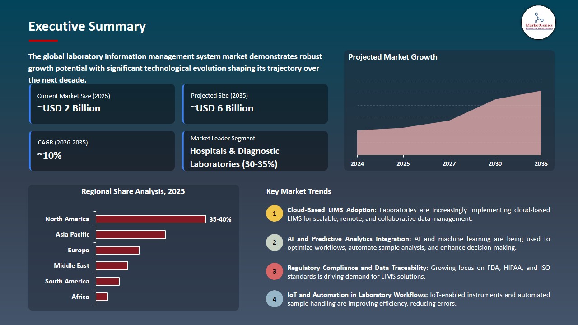Open the Executive Summary heading
578x325 pixels.
click(87, 27)
